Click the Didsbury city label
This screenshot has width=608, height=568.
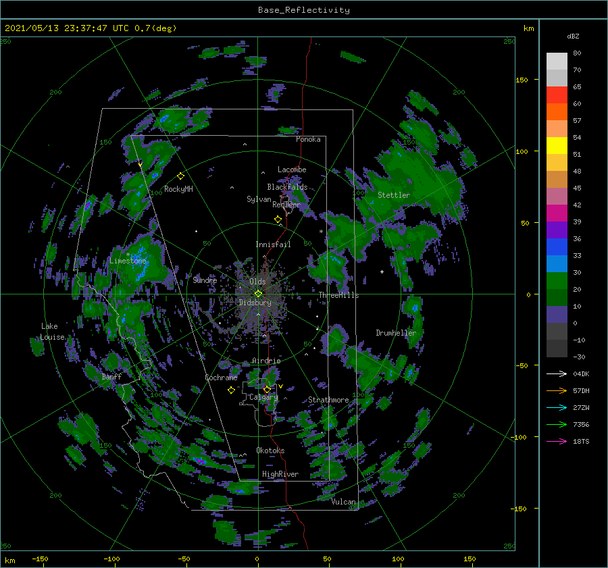point(255,303)
